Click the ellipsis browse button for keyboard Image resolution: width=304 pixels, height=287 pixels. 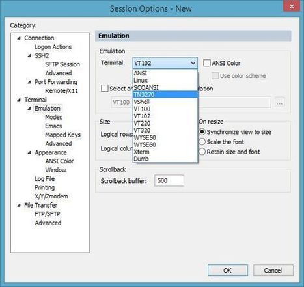279,102
